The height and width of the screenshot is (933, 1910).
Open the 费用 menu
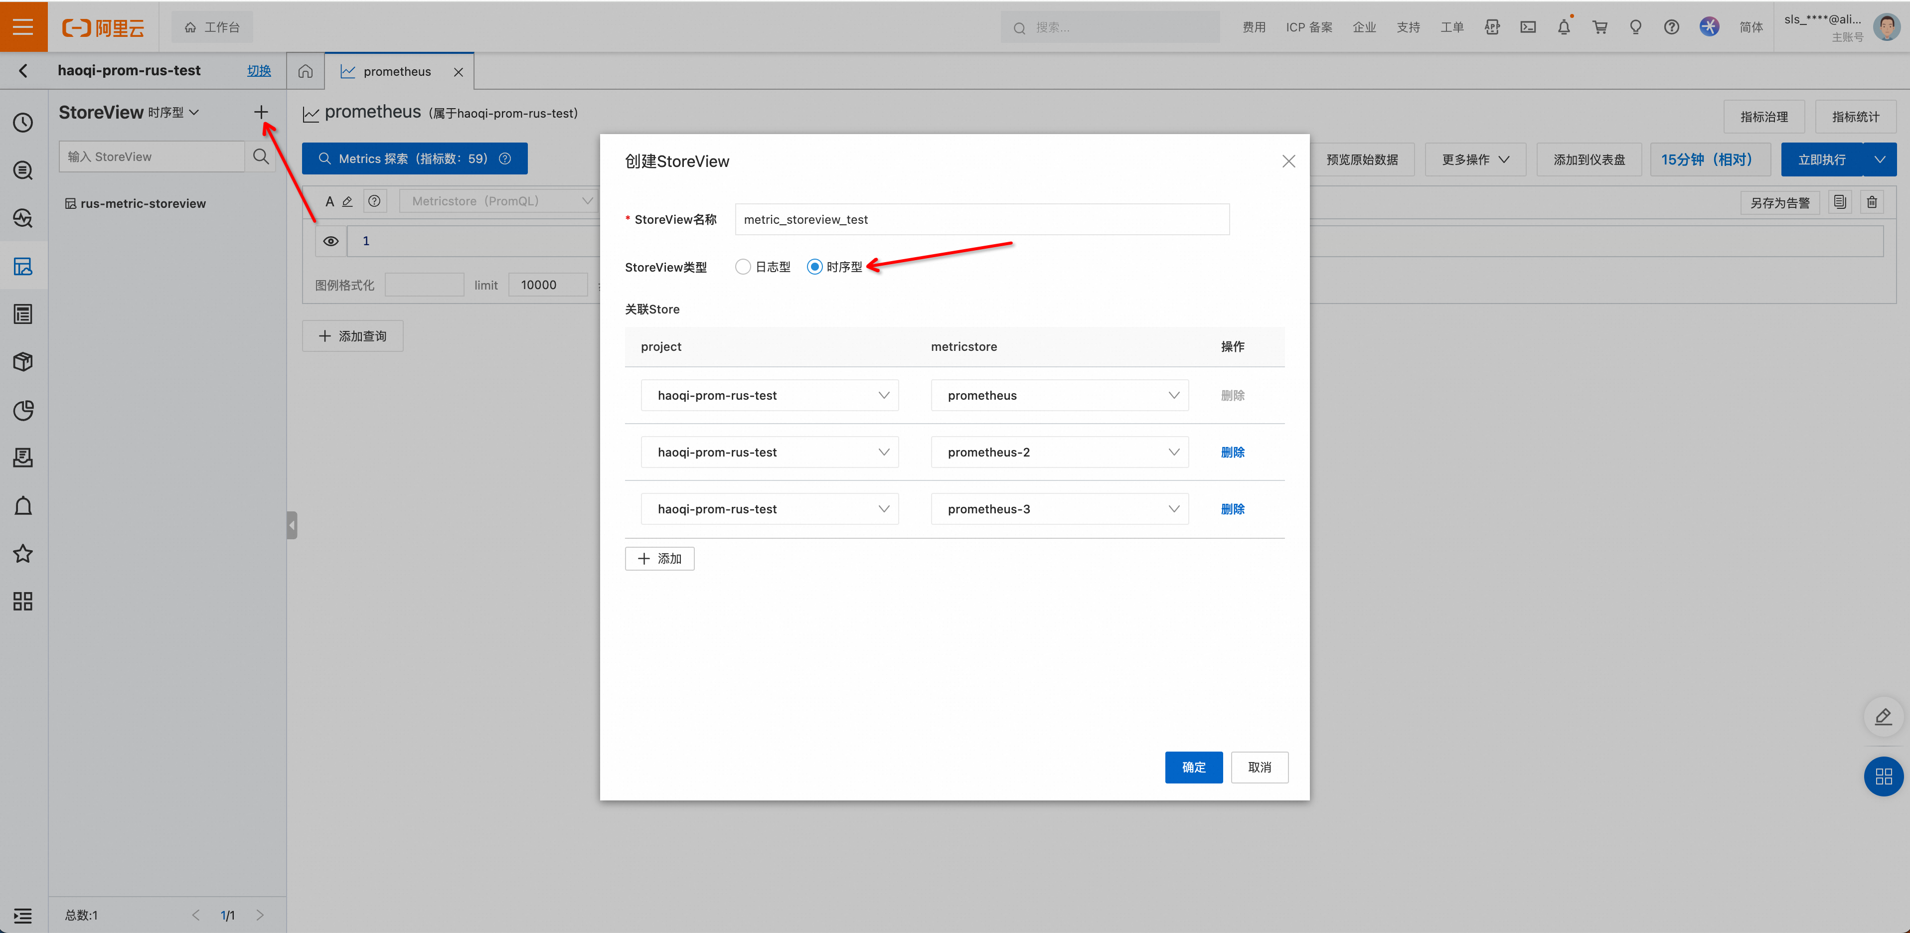coord(1254,27)
